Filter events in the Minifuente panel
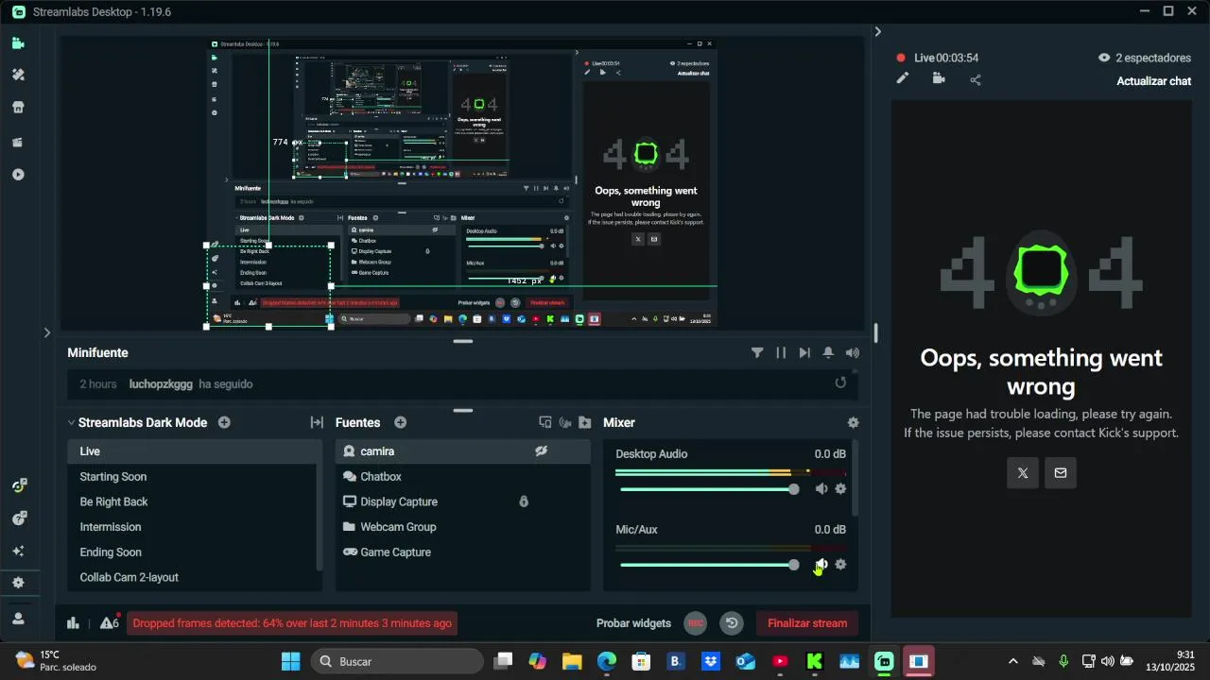This screenshot has height=680, width=1210. pos(757,352)
